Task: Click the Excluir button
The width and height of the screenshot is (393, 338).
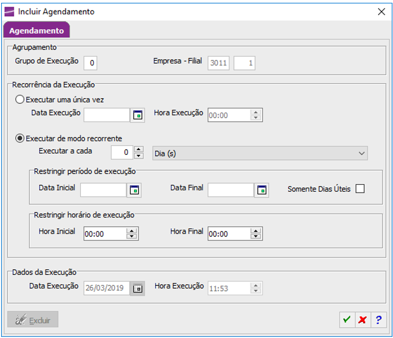Action: pos(33,319)
